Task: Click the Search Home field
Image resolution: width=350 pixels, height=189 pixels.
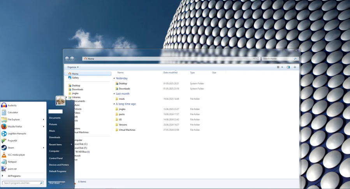Action: click(x=280, y=59)
